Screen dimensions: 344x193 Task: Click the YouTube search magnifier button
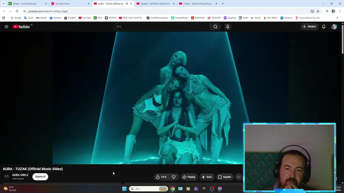(216, 27)
